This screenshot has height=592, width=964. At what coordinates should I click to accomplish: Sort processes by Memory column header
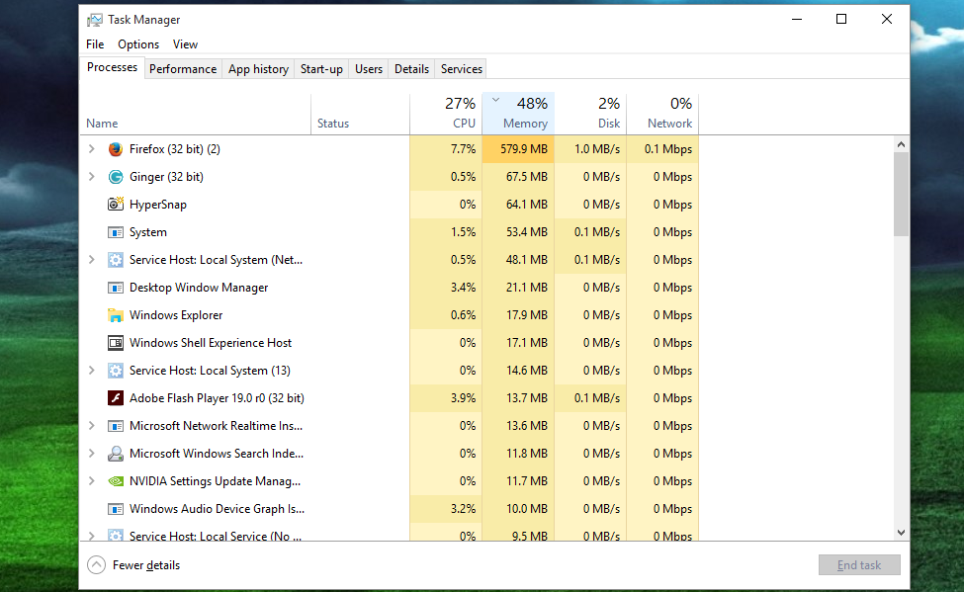tap(519, 114)
